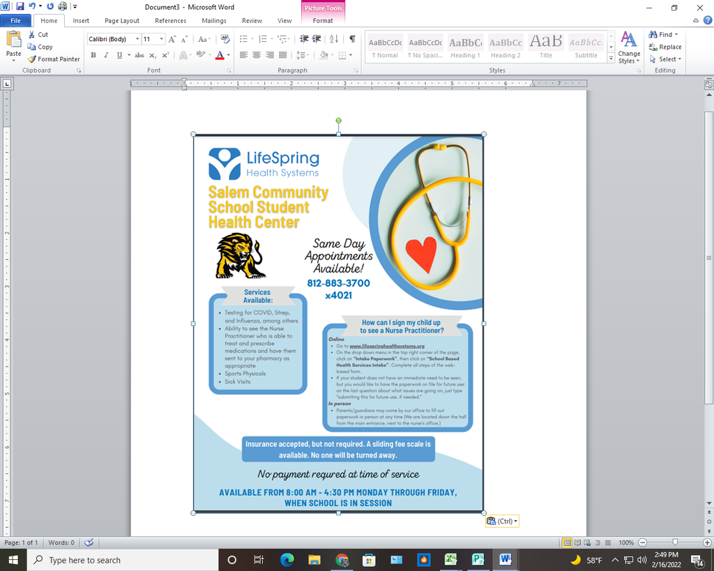Increase the paragraph indent
The height and width of the screenshot is (571, 714).
317,39
